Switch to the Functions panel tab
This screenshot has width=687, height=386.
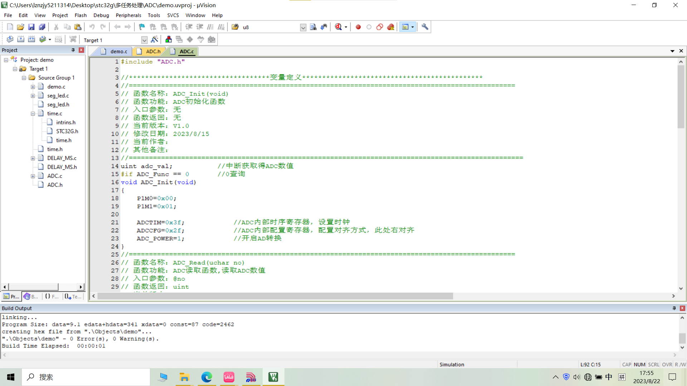(x=52, y=297)
